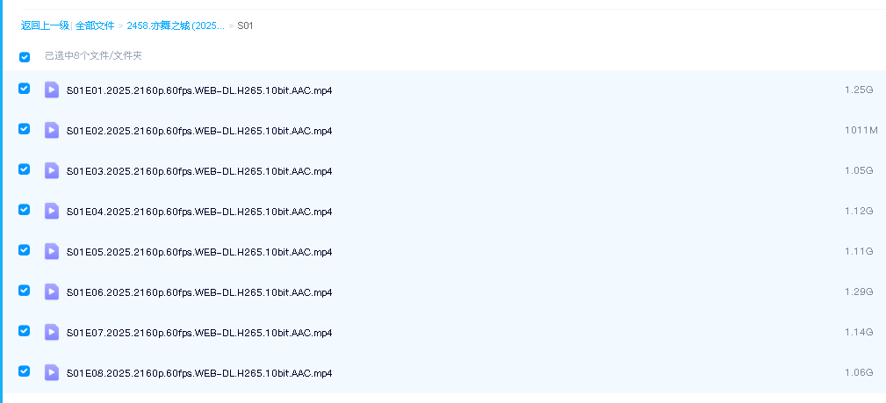Screen dimensions: 886x403
Task: Open file S01E03.2025.2160p.60fps.WEB-DL.H265.10bit.AAC.mp4
Action: coord(199,171)
